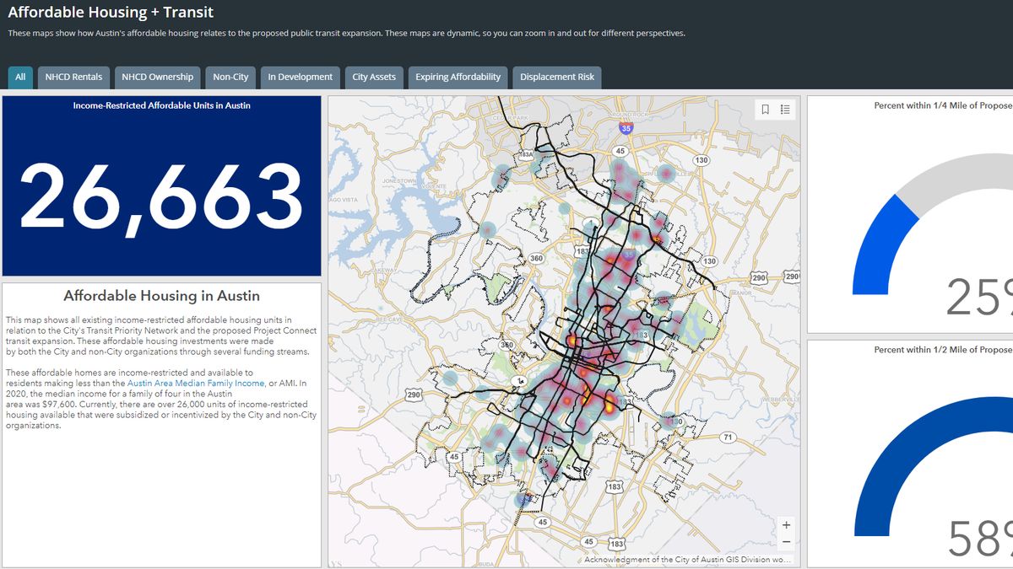Zoom out on the map

click(786, 542)
